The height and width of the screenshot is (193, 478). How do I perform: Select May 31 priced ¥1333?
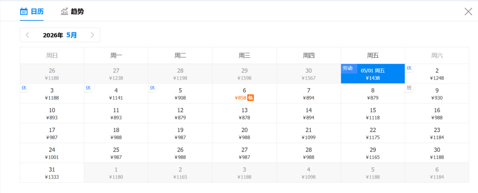52,173
